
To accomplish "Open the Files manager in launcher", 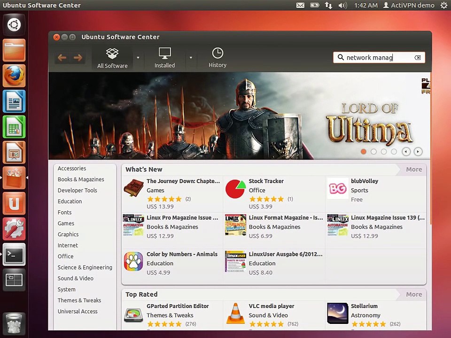I will [14, 50].
